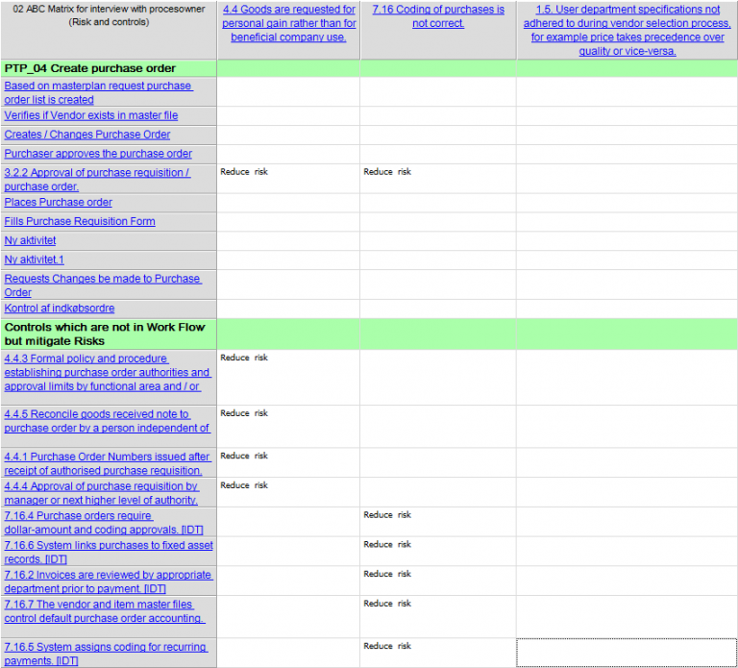Open '4.4.4 Approval of purchase requisition by manager'

(101, 493)
